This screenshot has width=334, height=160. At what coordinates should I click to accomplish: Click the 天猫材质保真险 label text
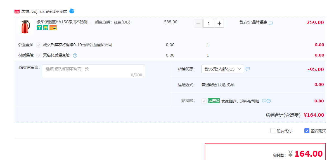tap(56, 55)
